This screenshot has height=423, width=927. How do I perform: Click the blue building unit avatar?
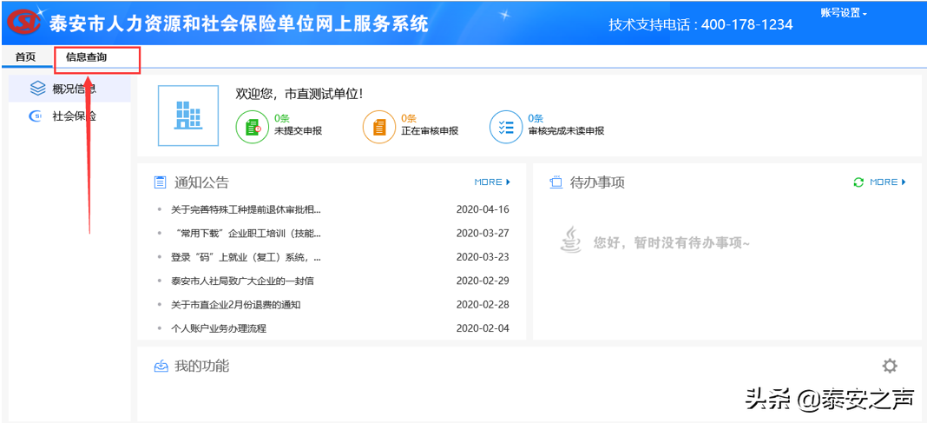(x=188, y=116)
